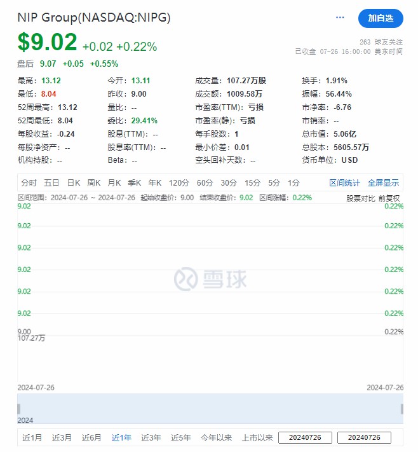
Task: Select the 近6月 range
Action: (91, 437)
